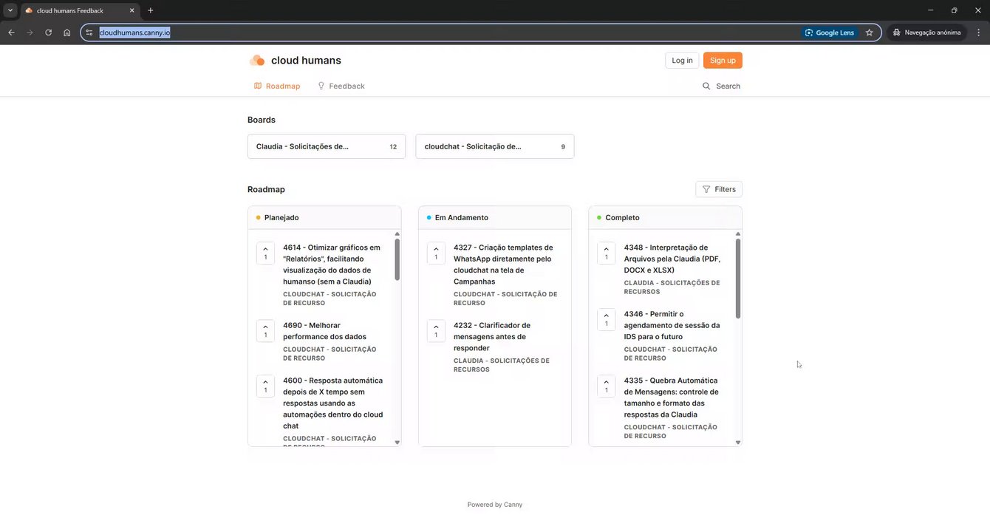Image resolution: width=990 pixels, height=532 pixels.
Task: Open Claudia - Solicitações de... board
Action: pos(327,146)
